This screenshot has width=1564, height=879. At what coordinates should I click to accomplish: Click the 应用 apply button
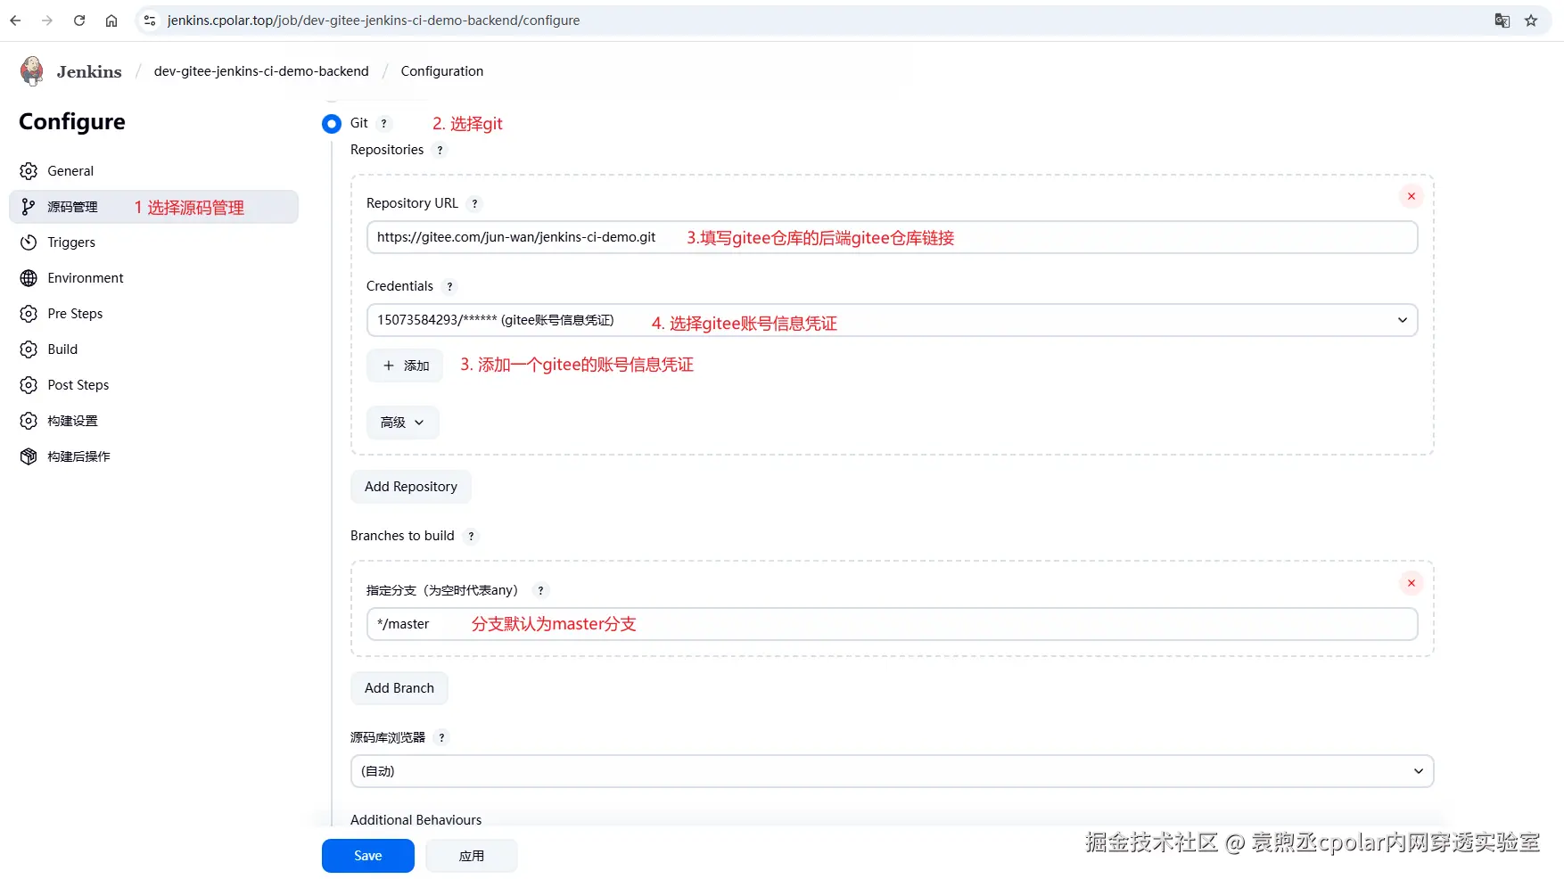tap(472, 856)
